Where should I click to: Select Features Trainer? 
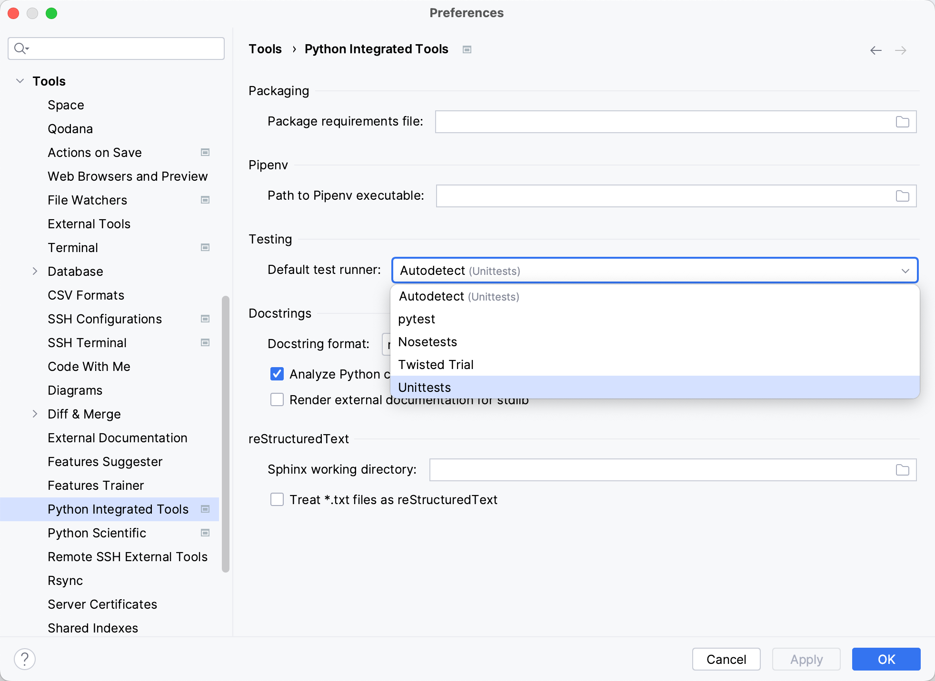[96, 485]
